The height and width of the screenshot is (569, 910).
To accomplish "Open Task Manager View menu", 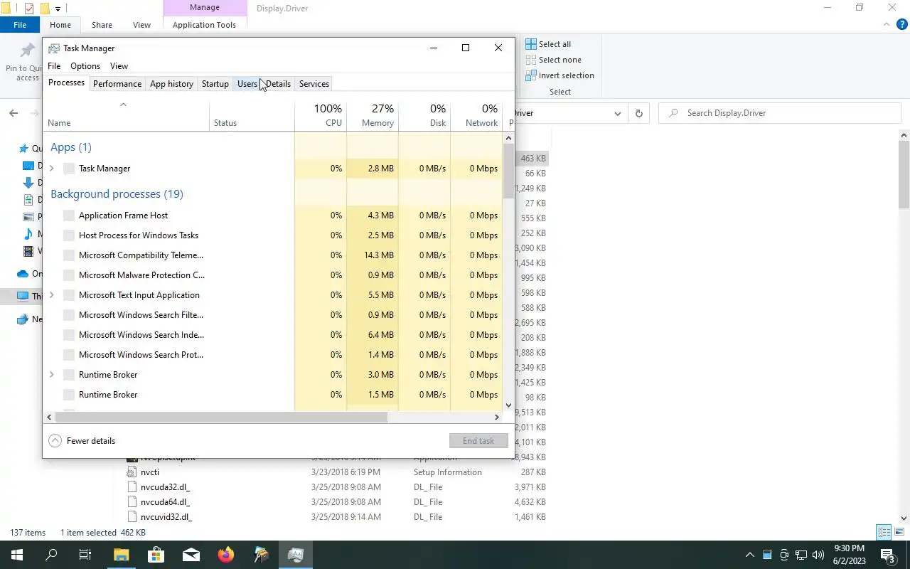I will [119, 66].
